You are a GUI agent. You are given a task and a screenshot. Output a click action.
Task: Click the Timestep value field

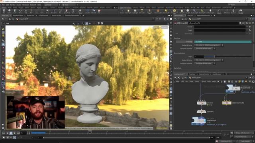point(223,42)
